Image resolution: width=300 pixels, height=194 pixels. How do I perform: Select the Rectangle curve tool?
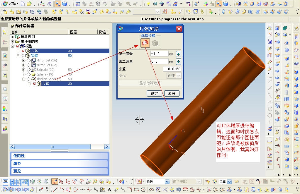click(136, 190)
